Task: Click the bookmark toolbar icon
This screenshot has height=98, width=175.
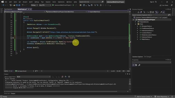Action: (101, 5)
